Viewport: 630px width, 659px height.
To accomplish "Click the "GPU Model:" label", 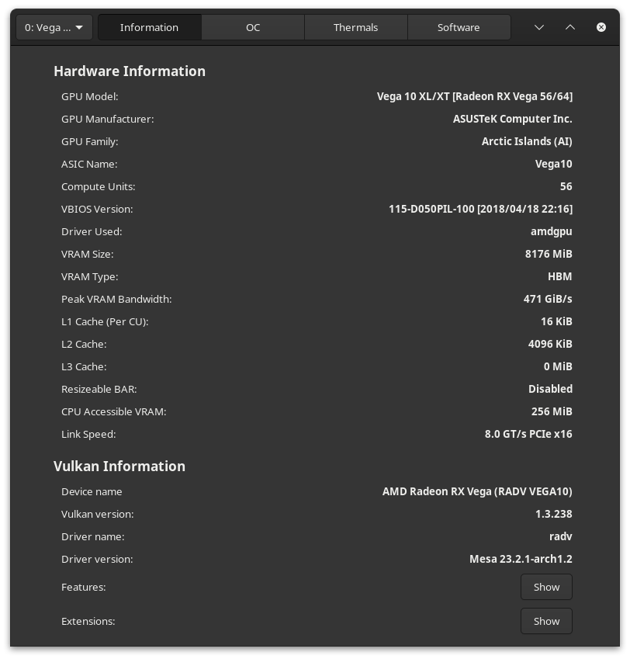I will pyautogui.click(x=90, y=97).
